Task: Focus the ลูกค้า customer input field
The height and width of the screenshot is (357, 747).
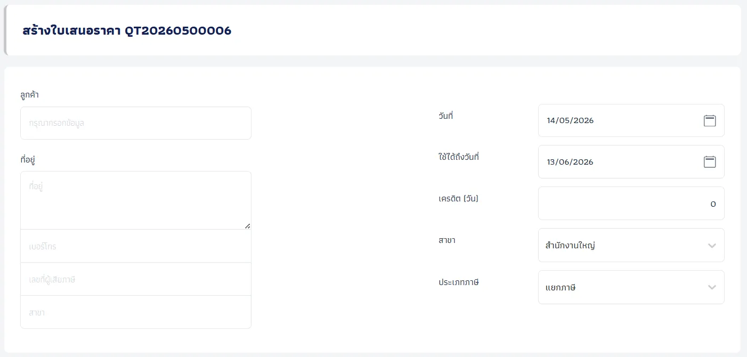Action: (x=136, y=123)
